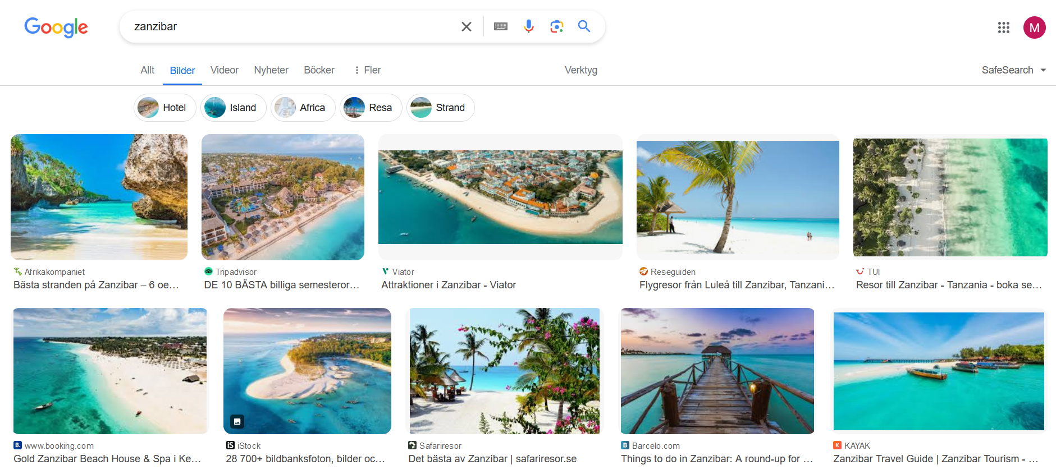Switch to the Videor tab
Screen dimensions: 1056x474
[224, 70]
